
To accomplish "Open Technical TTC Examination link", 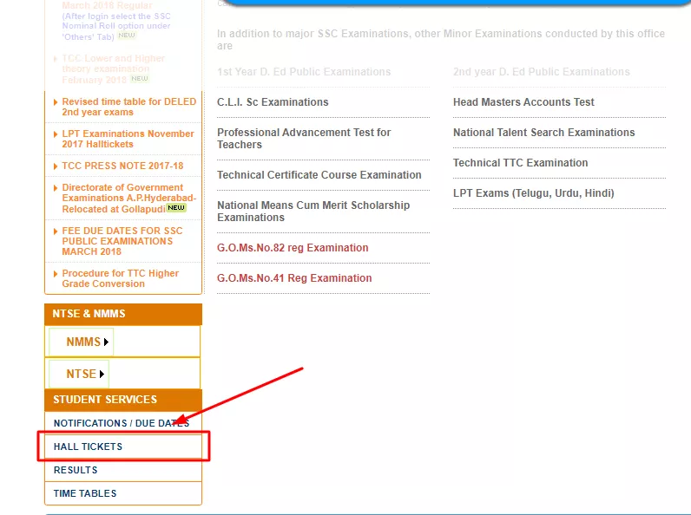I will [x=521, y=163].
